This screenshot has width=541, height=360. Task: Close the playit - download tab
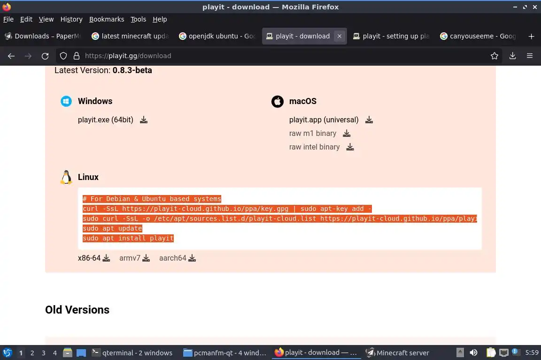[x=340, y=36]
